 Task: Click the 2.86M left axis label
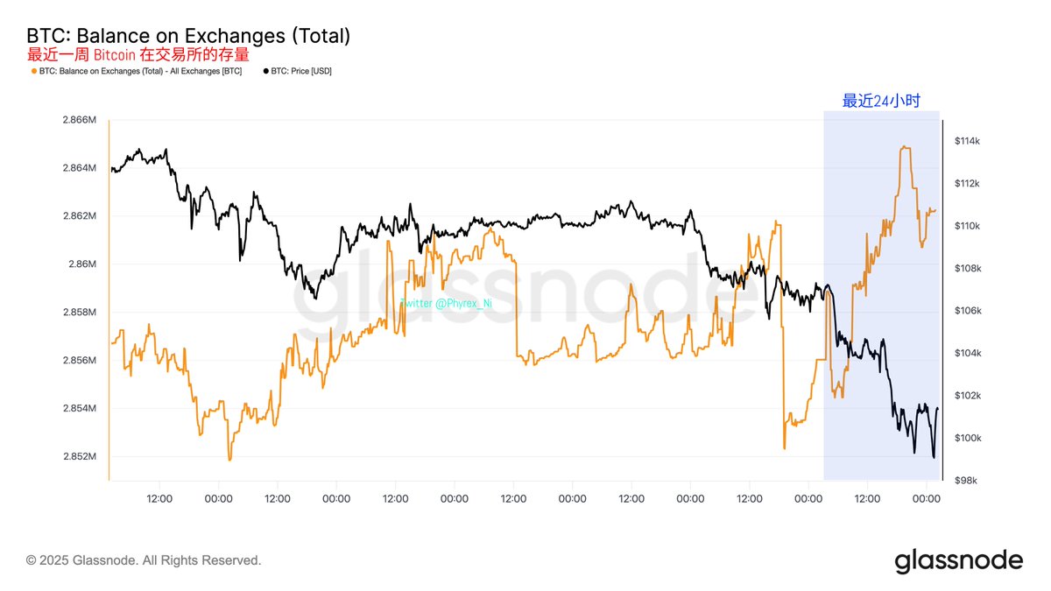pyautogui.click(x=83, y=264)
